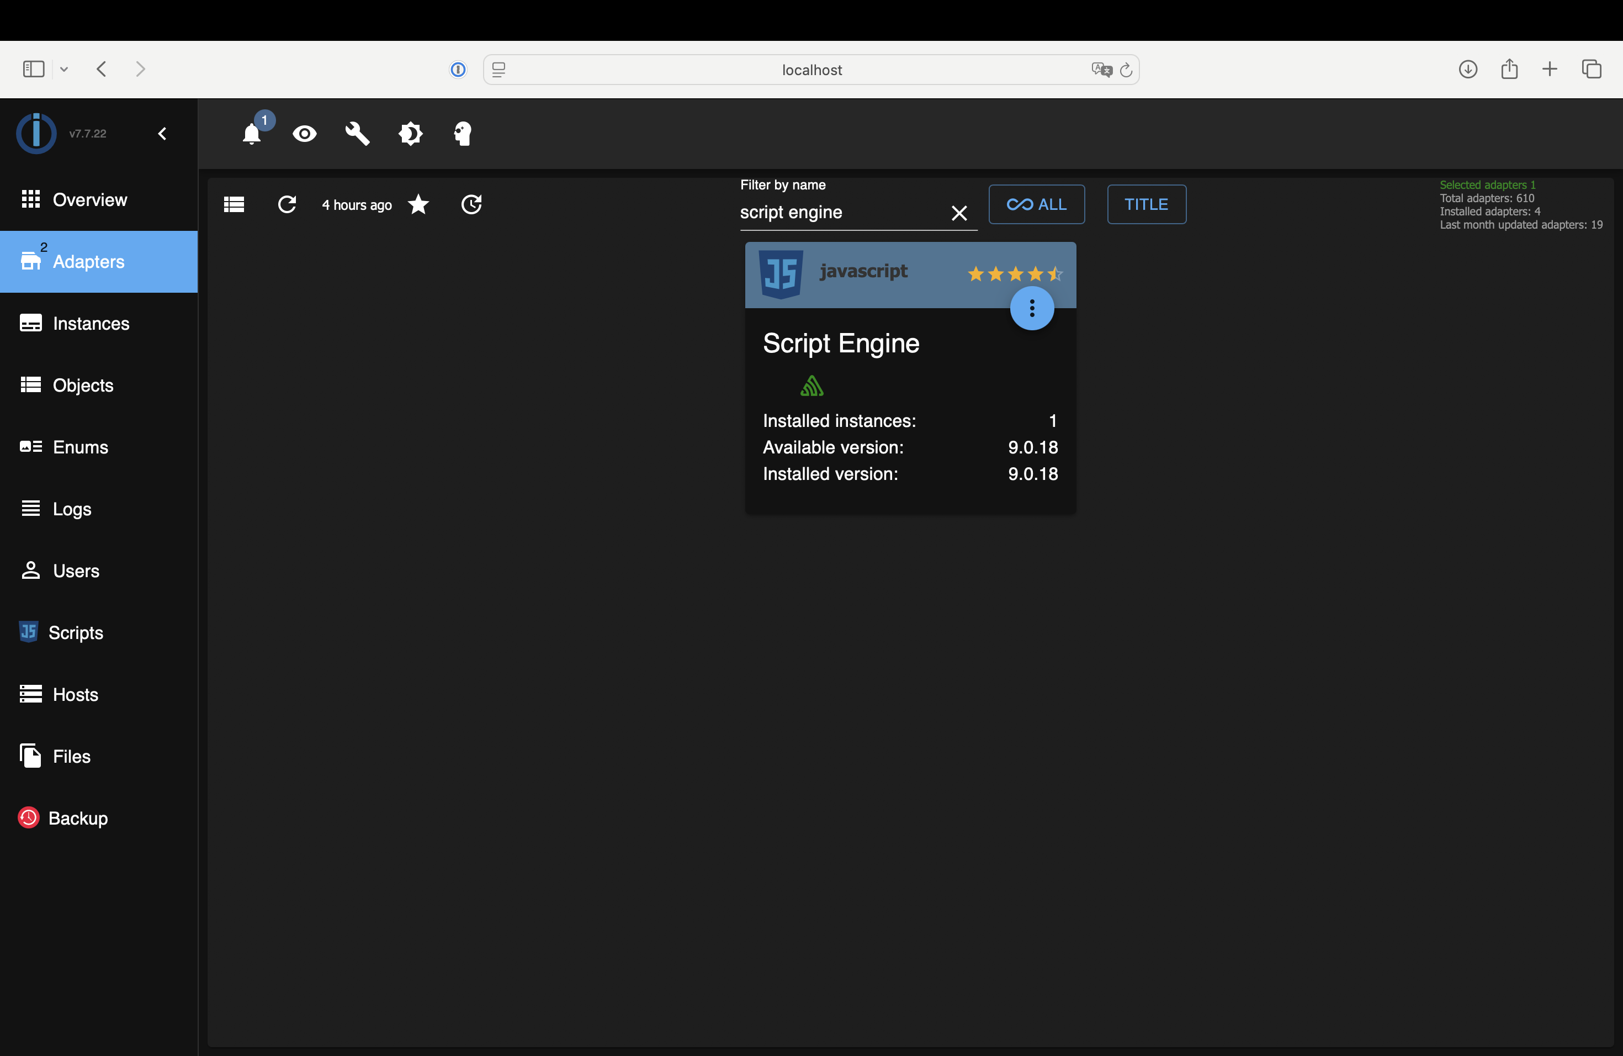
Task: Open Safari downloads icon
Action: (x=1468, y=69)
